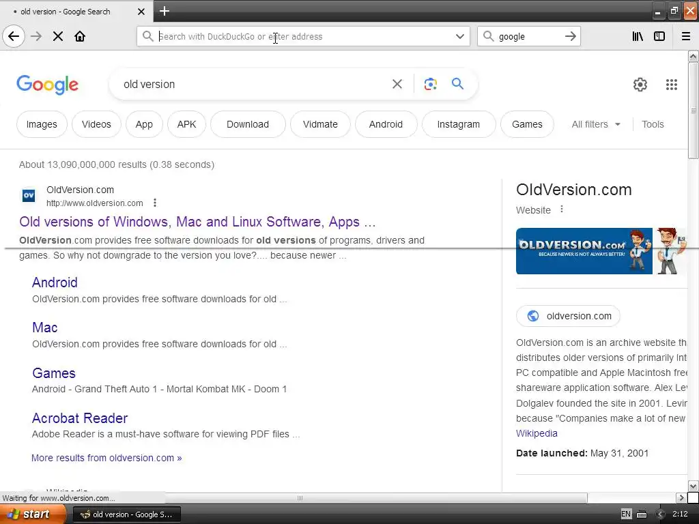Click the horizontal scrollbar thumb
The width and height of the screenshot is (699, 524).
(x=299, y=497)
